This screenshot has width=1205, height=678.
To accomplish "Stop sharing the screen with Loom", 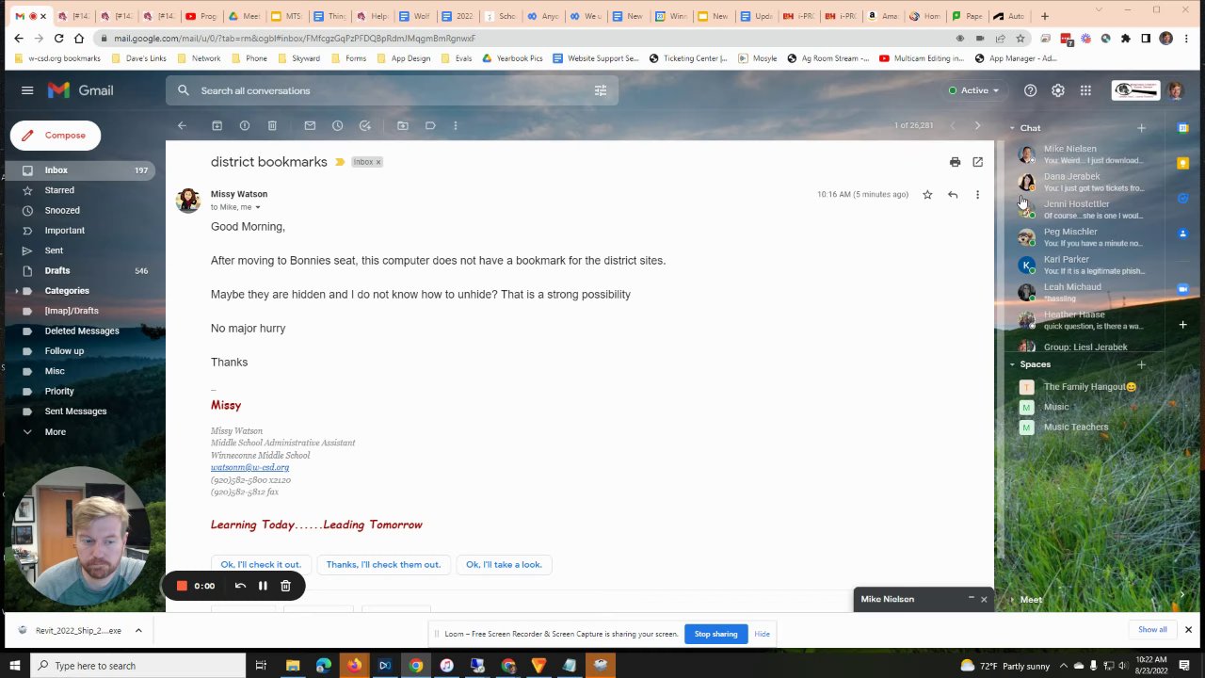I will pos(716,634).
